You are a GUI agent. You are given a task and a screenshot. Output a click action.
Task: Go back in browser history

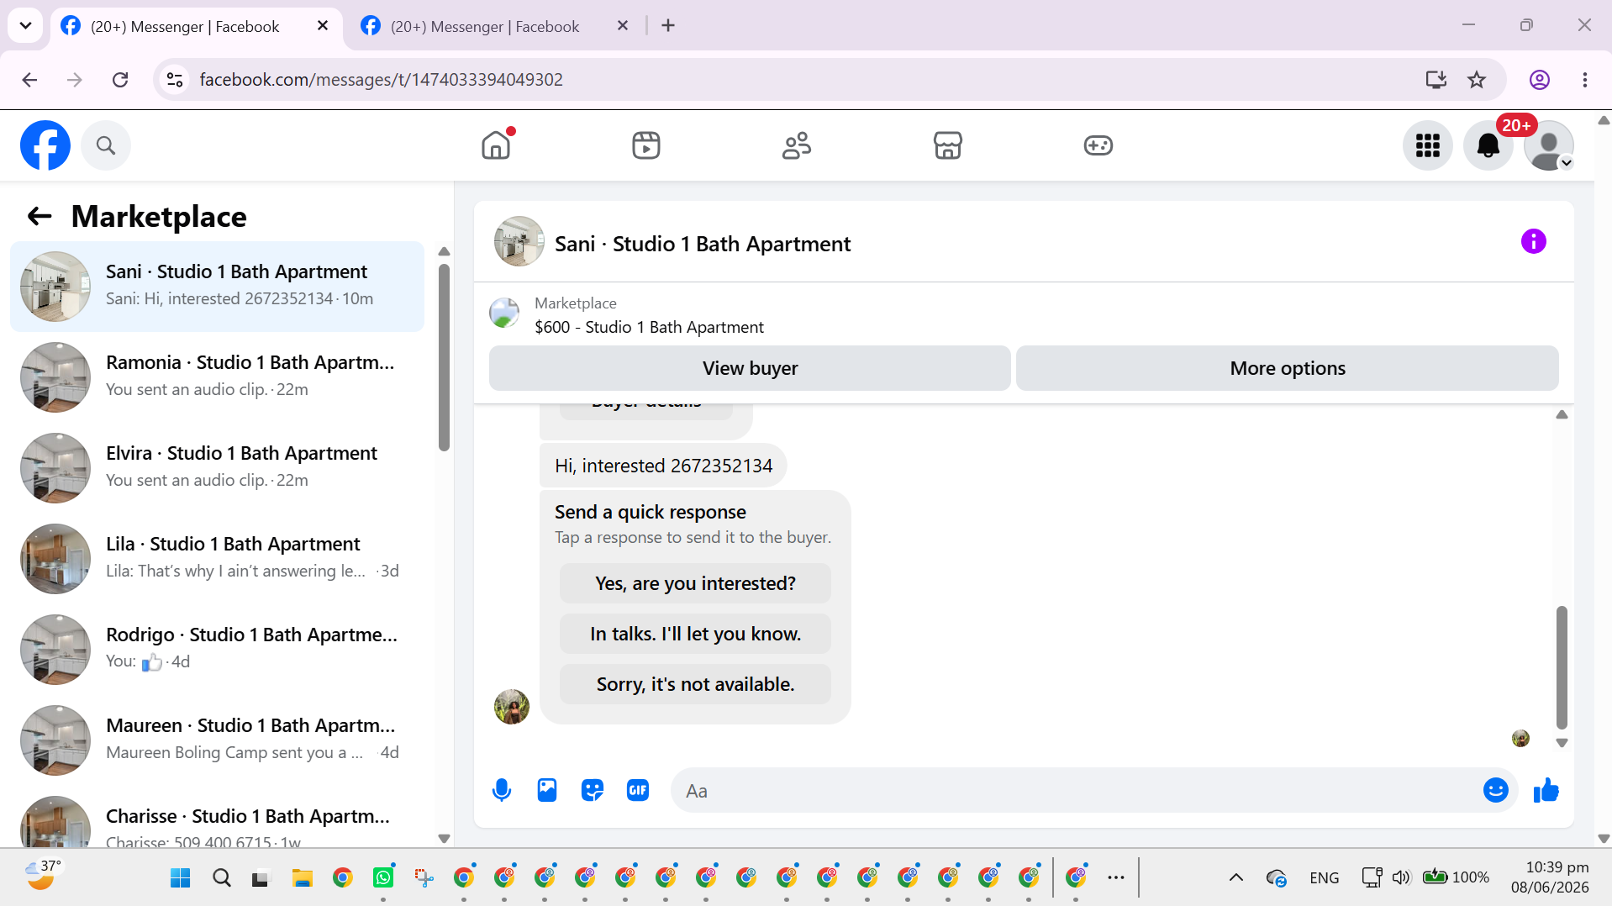point(30,80)
